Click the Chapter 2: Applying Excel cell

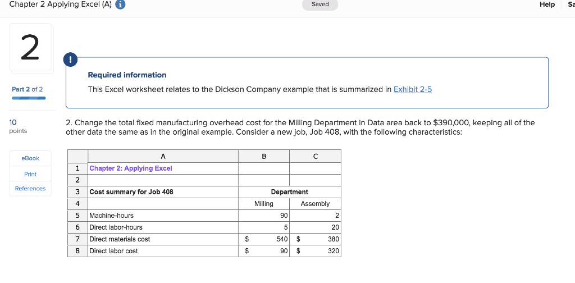click(163, 168)
